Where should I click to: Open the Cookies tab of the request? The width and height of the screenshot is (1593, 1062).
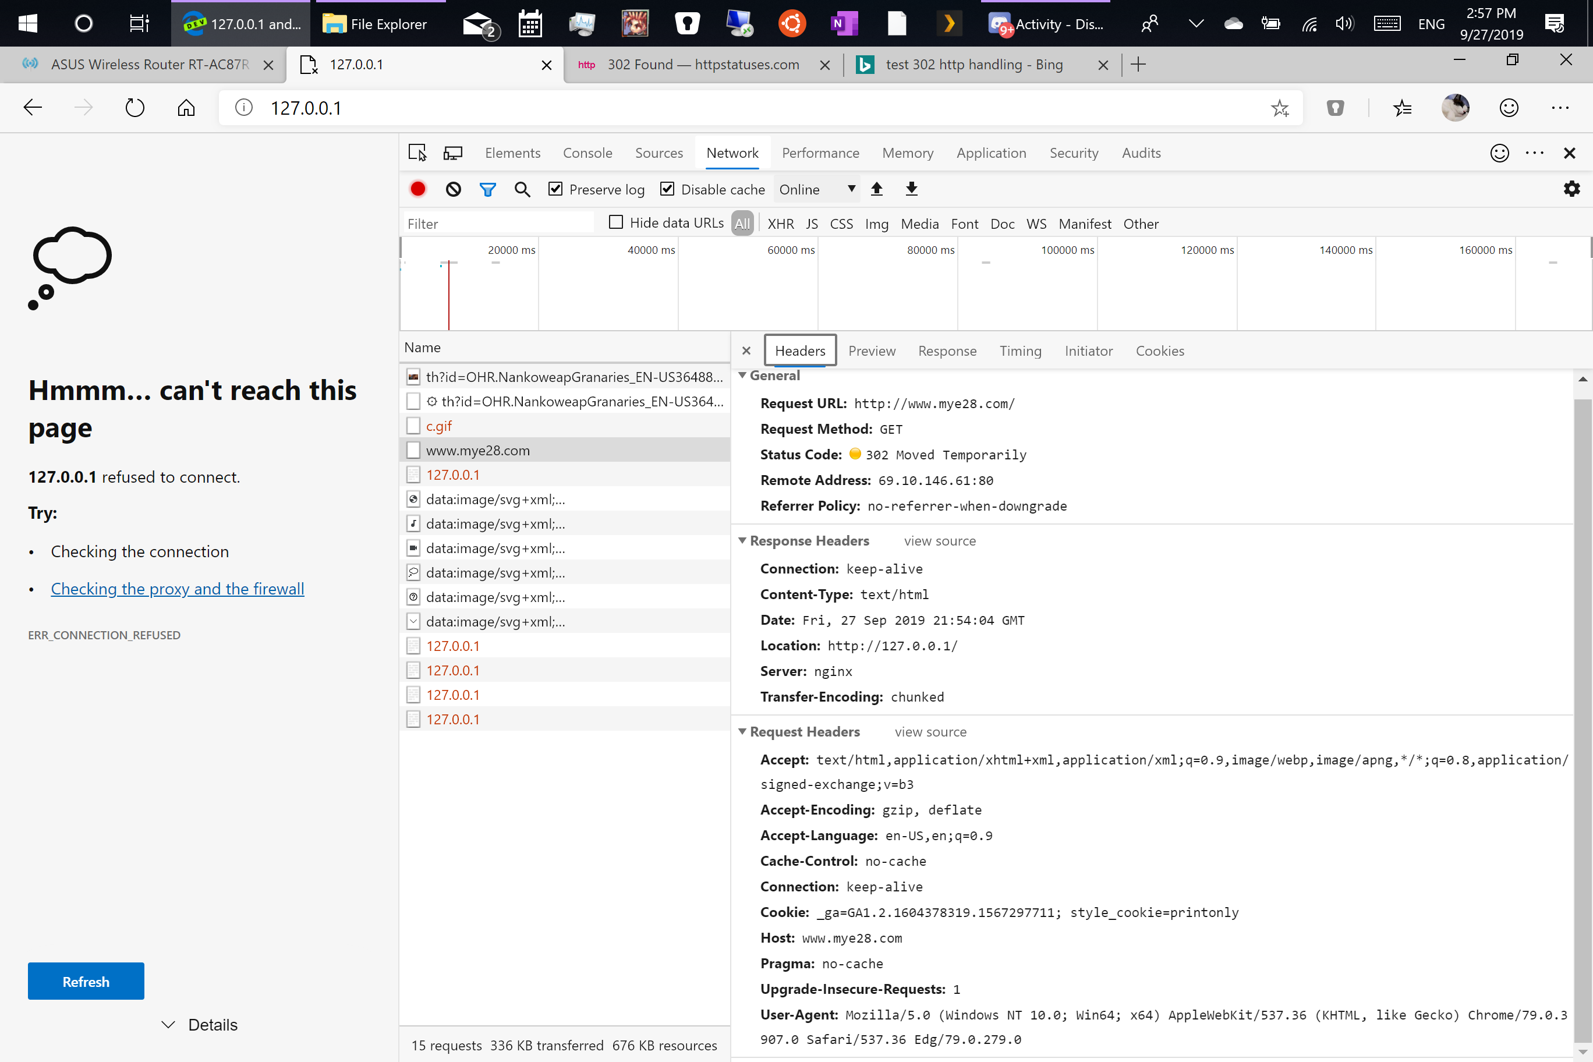[1160, 351]
